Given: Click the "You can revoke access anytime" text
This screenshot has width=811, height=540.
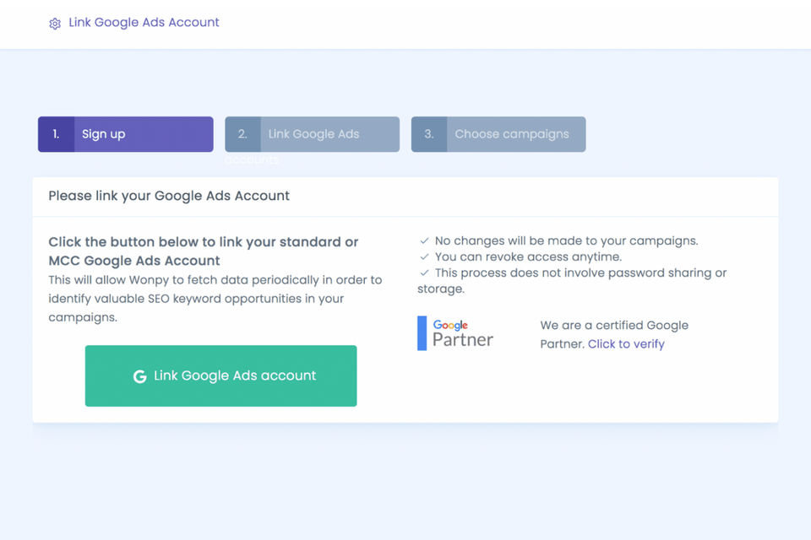Looking at the screenshot, I should click(528, 256).
